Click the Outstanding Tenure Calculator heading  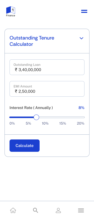pos(32,41)
